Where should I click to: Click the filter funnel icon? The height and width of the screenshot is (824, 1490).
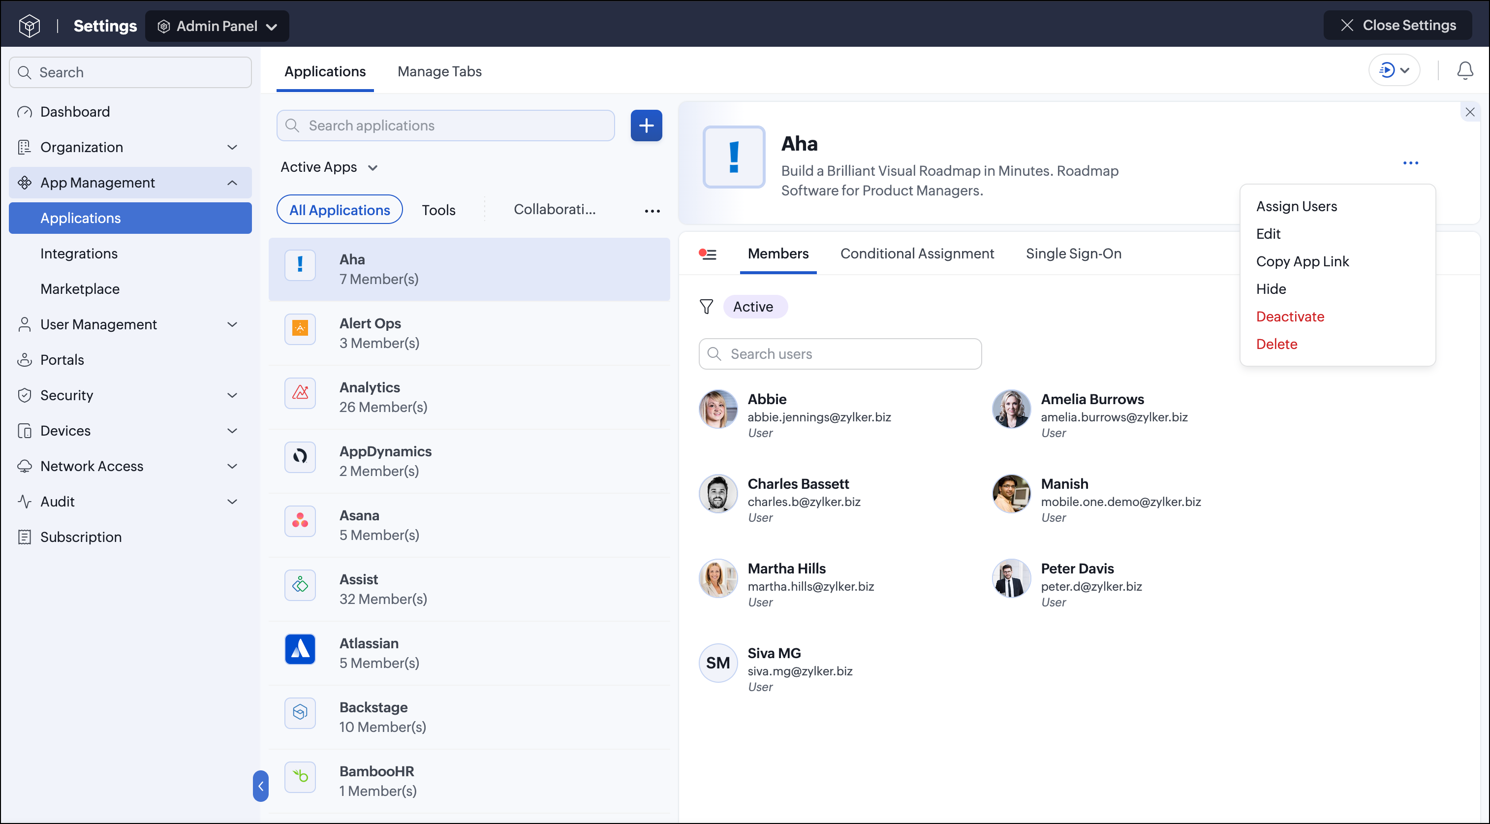(706, 307)
